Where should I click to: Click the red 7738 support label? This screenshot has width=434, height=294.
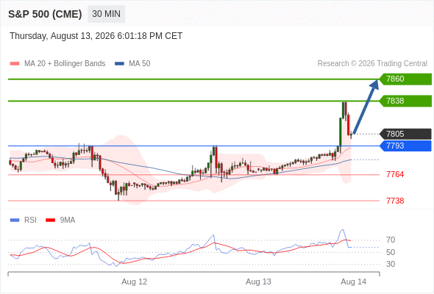tap(395, 201)
